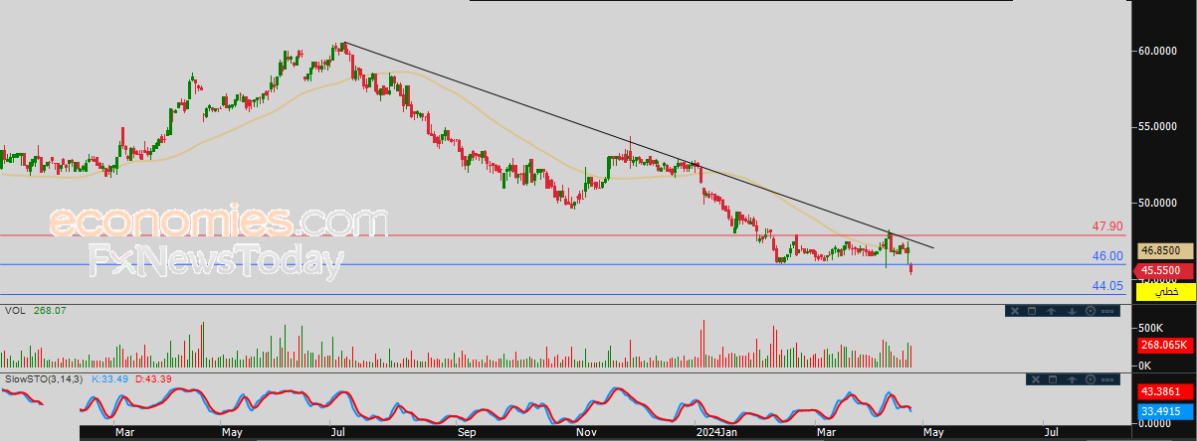Click the 500K volume axis label

1153,328
